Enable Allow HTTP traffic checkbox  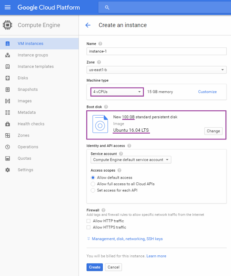pos(88,221)
